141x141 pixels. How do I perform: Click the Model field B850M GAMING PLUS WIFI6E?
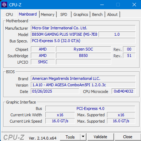(64, 34)
